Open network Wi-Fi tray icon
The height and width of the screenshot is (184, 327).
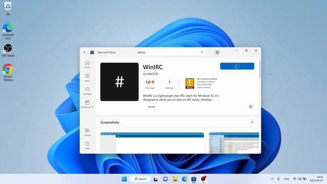[294, 179]
